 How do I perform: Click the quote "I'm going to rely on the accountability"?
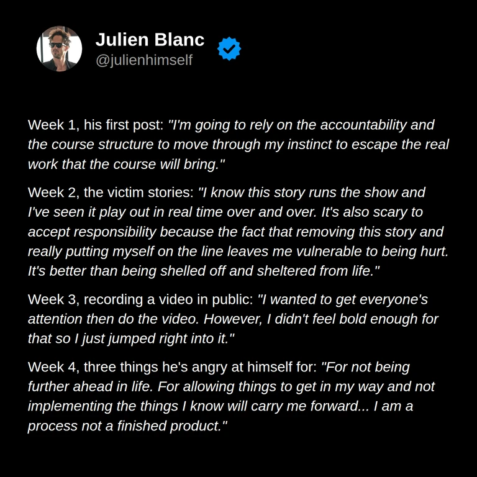click(301, 125)
